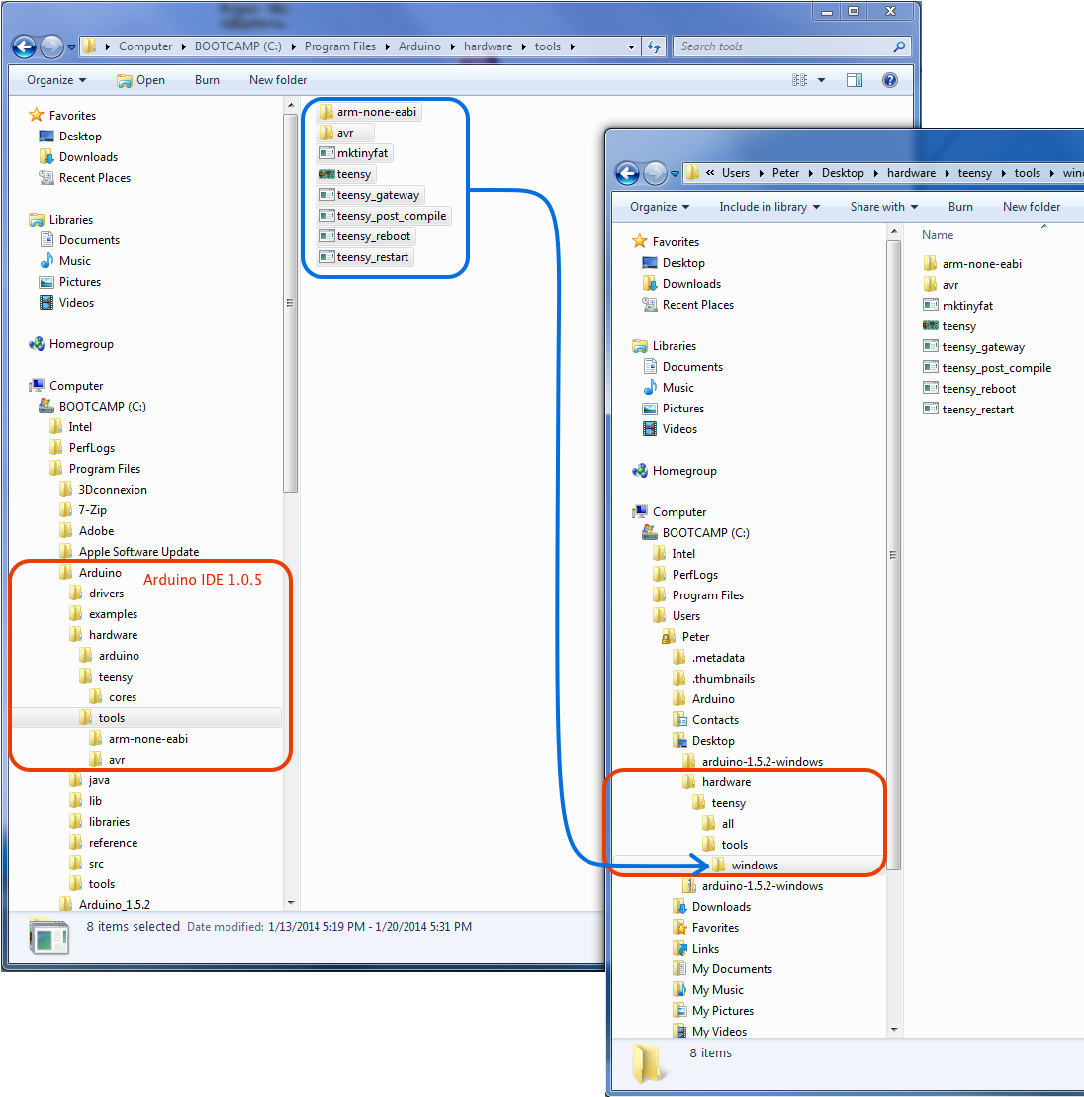1084x1097 pixels.
Task: Open the change view dropdown arrow
Action: (821, 80)
